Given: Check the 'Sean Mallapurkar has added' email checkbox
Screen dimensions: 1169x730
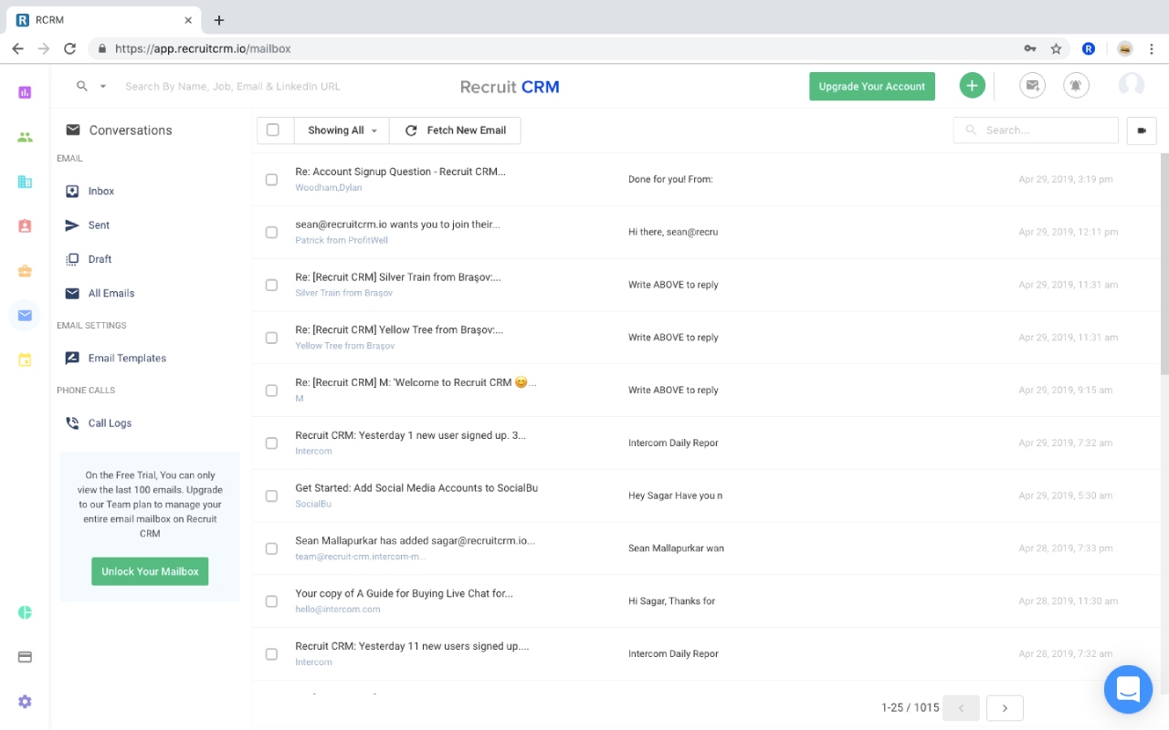Looking at the screenshot, I should pos(271,548).
